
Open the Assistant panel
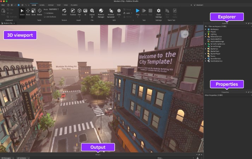[x=198, y=5]
